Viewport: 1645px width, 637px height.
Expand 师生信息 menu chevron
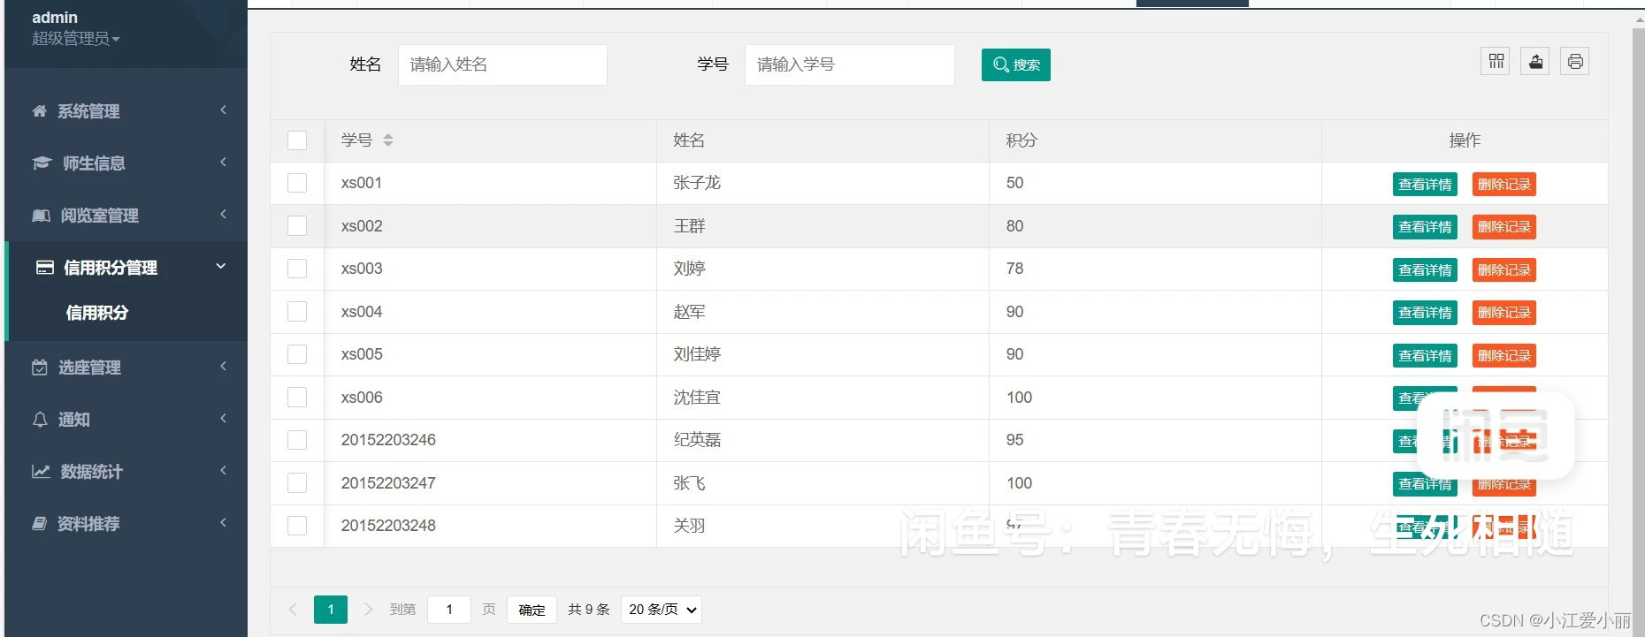pyautogui.click(x=223, y=162)
